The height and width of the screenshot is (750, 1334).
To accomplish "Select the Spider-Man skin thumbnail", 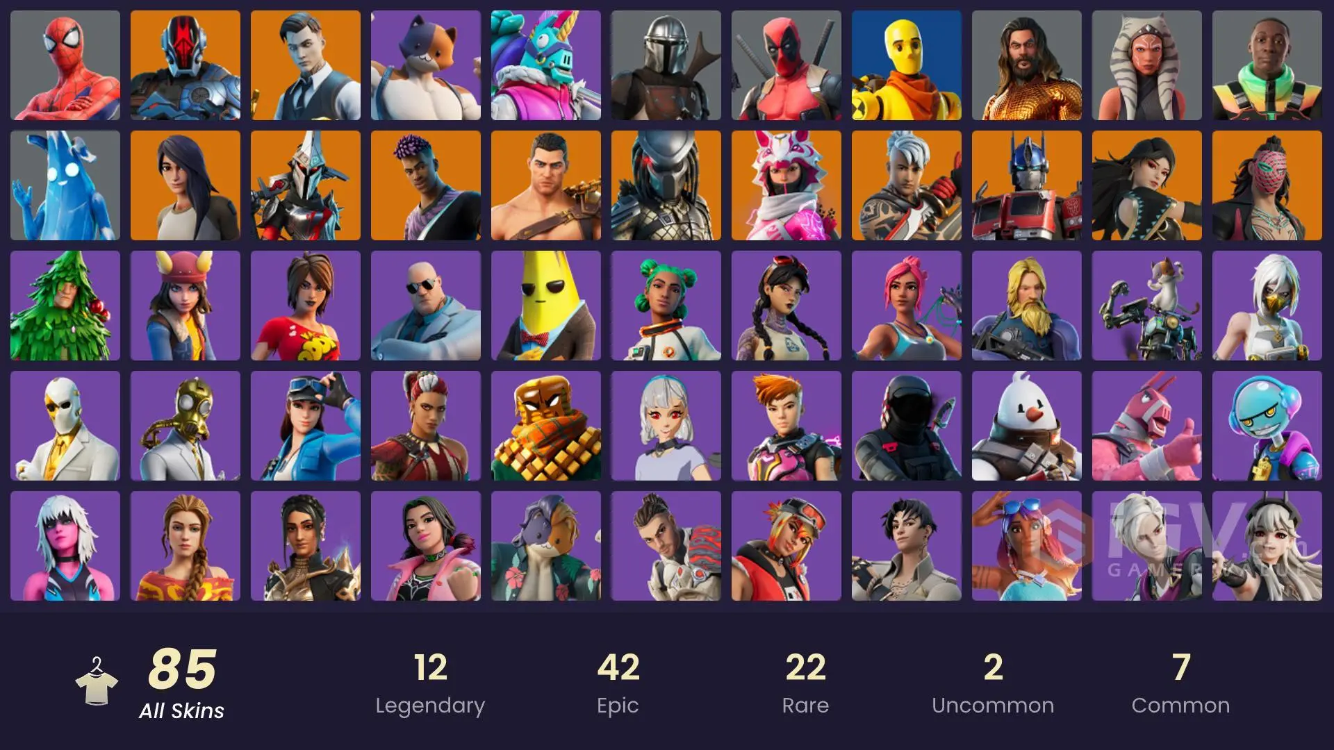I will (65, 65).
